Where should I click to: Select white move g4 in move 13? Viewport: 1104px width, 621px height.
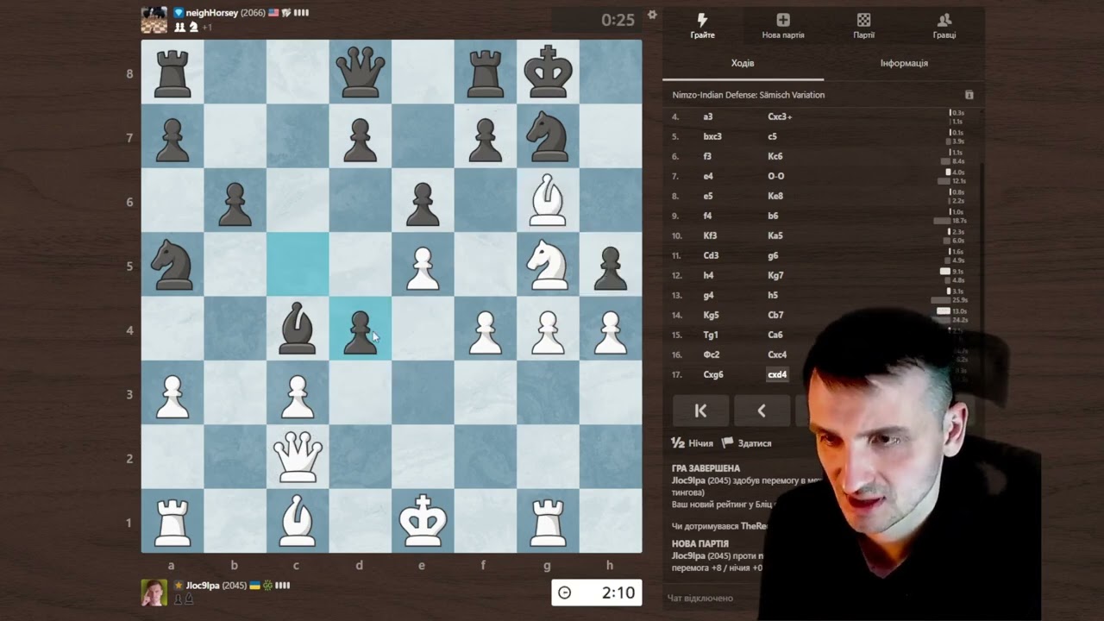point(708,295)
